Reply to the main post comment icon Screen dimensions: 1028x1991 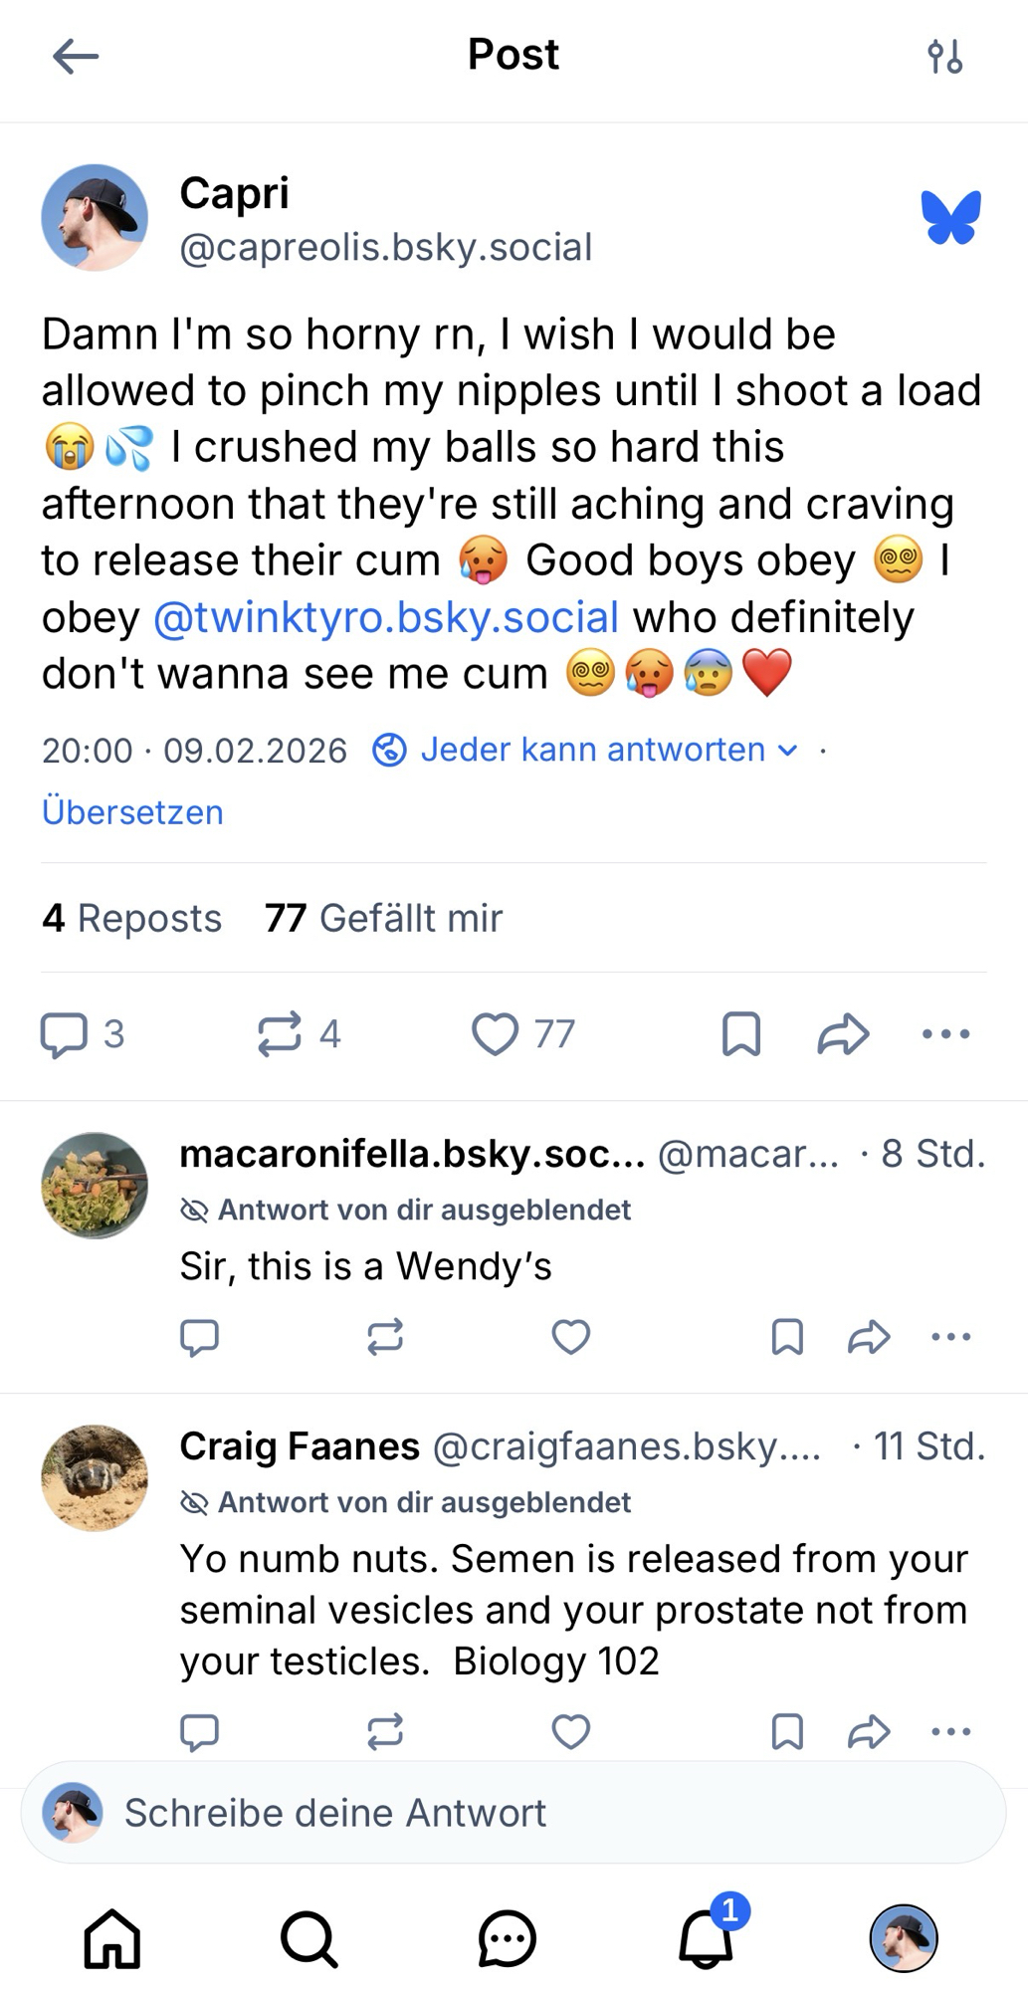pos(64,1033)
